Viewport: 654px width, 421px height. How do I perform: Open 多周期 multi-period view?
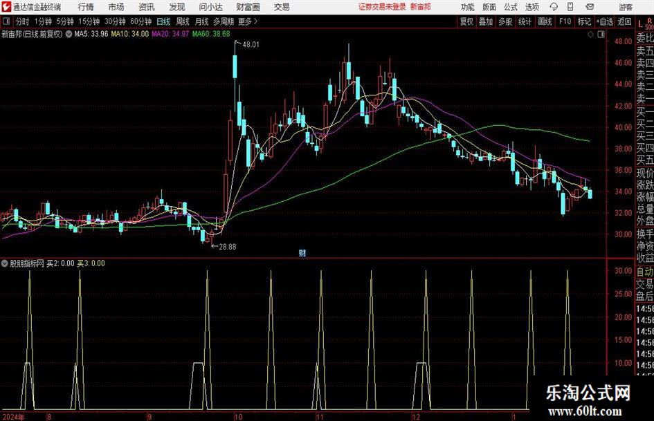224,21
